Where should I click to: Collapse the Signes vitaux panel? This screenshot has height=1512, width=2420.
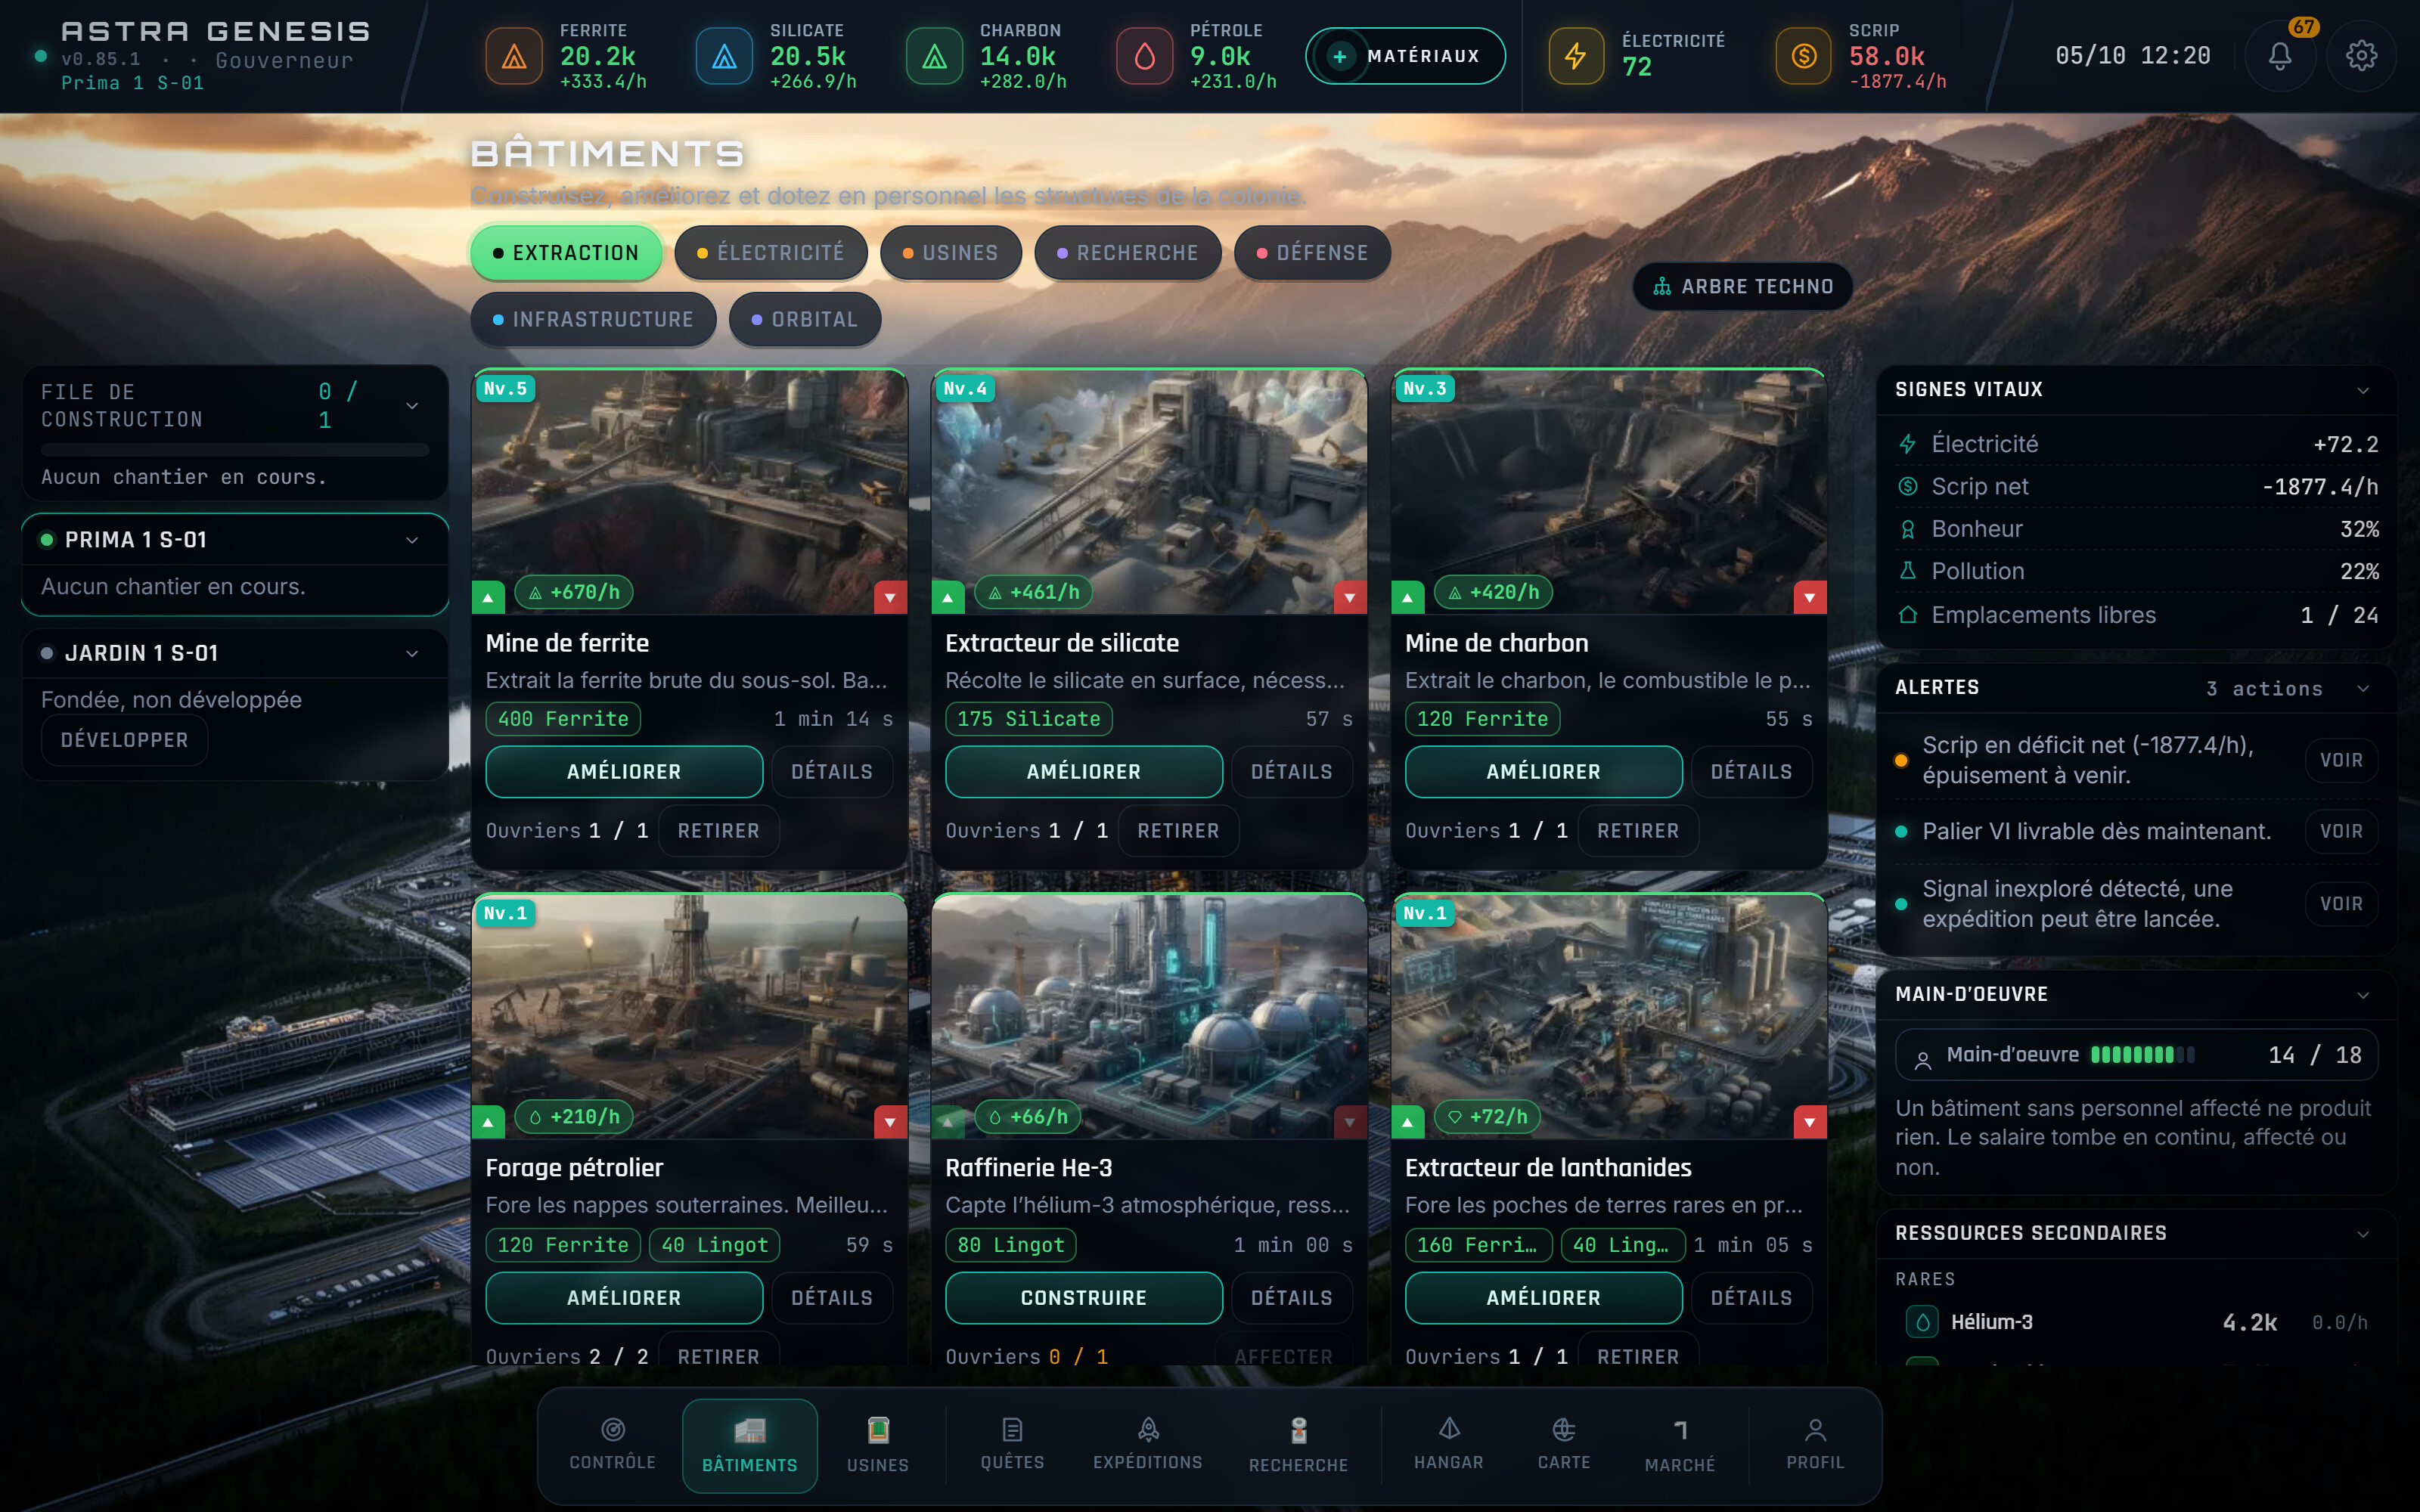[2363, 390]
